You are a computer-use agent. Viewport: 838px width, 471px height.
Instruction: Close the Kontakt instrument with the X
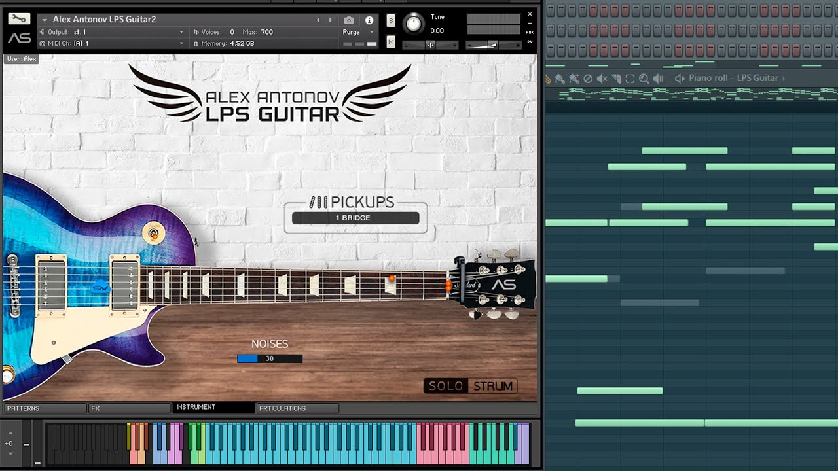coord(530,14)
